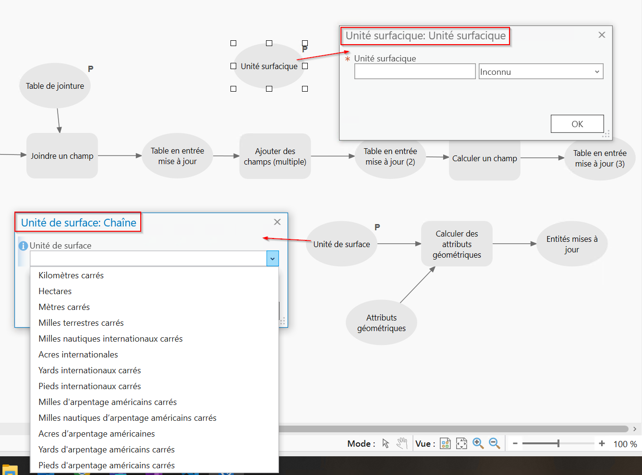Choose Milles nautiques internationaux carrés
This screenshot has height=475, width=642.
(x=154, y=339)
